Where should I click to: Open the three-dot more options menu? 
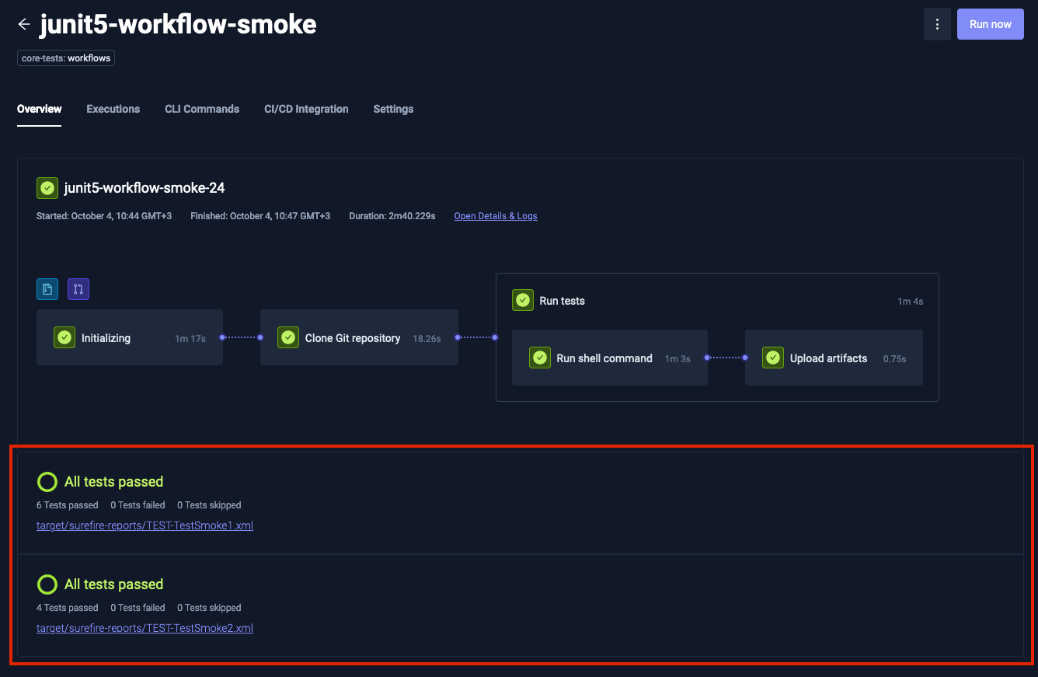tap(937, 24)
